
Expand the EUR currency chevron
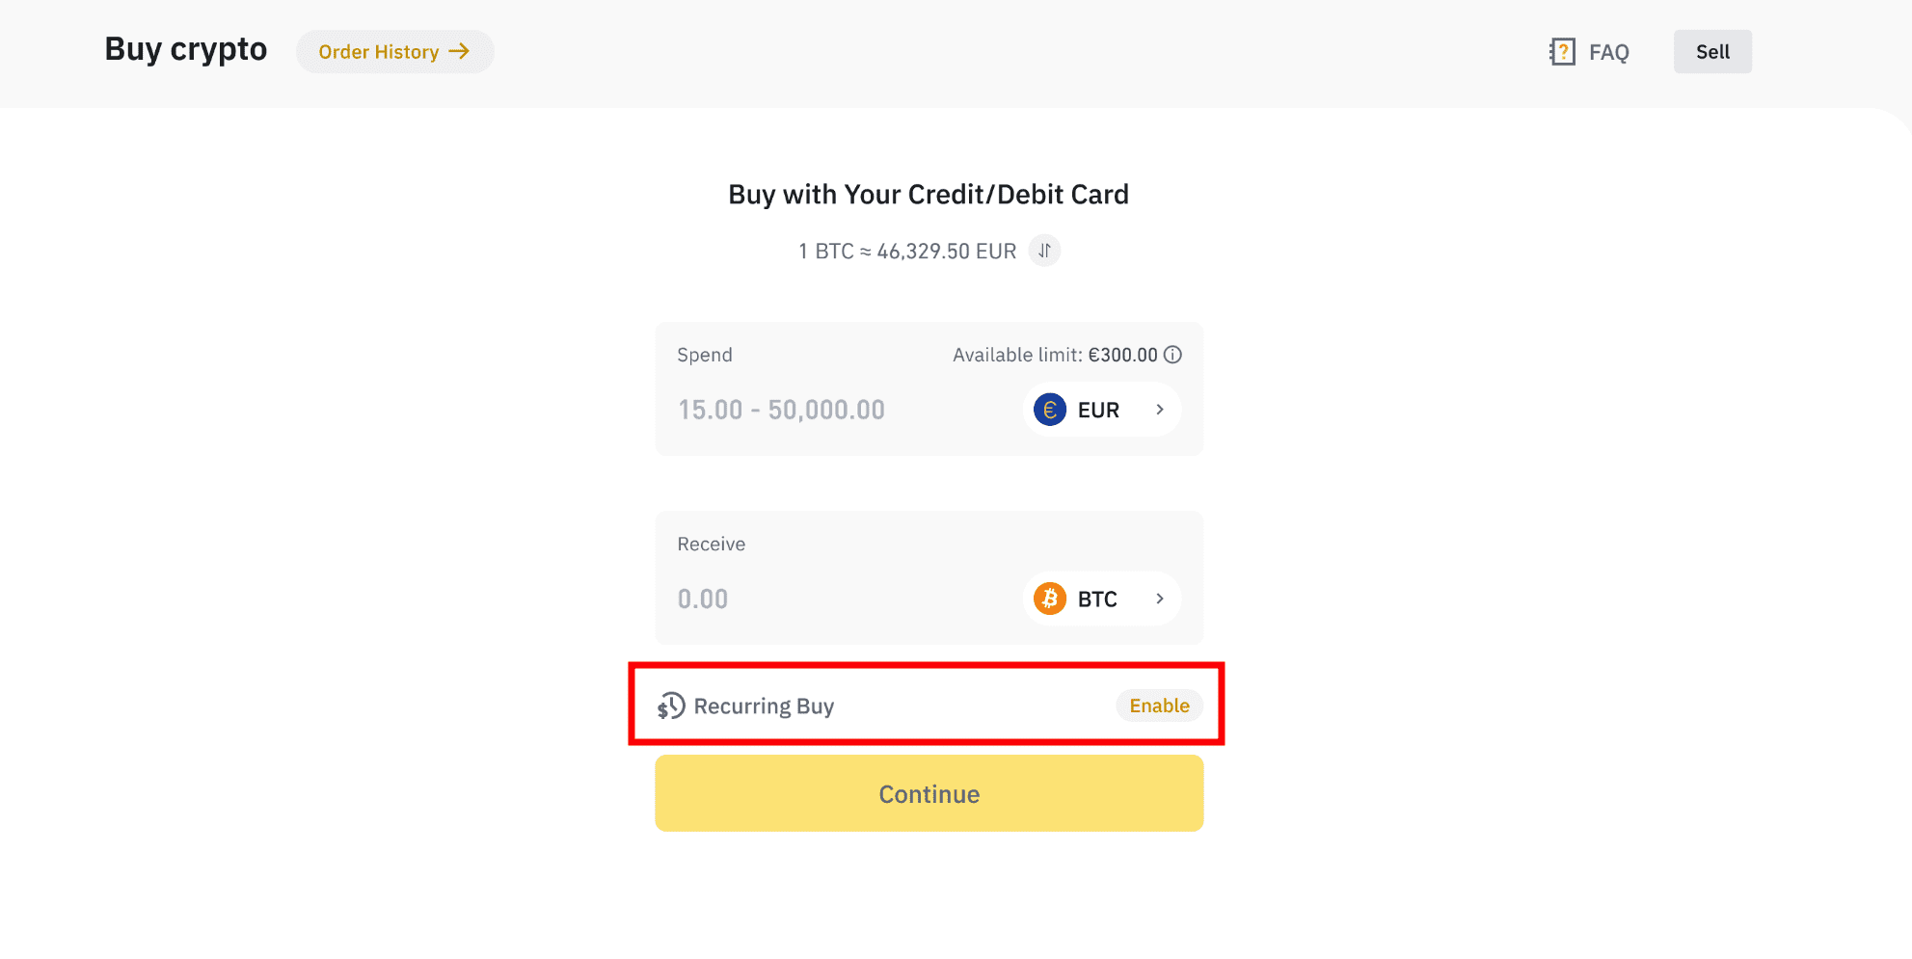pyautogui.click(x=1160, y=410)
